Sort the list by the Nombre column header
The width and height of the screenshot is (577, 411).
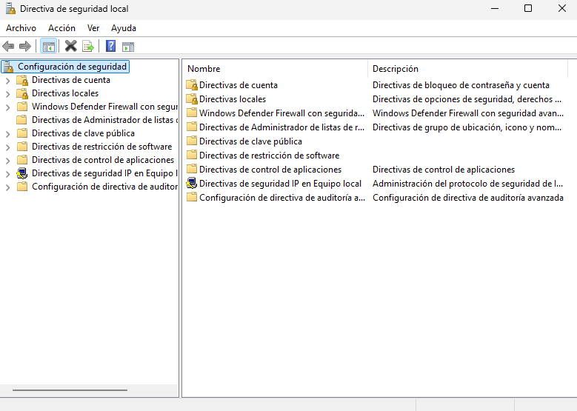(x=274, y=69)
